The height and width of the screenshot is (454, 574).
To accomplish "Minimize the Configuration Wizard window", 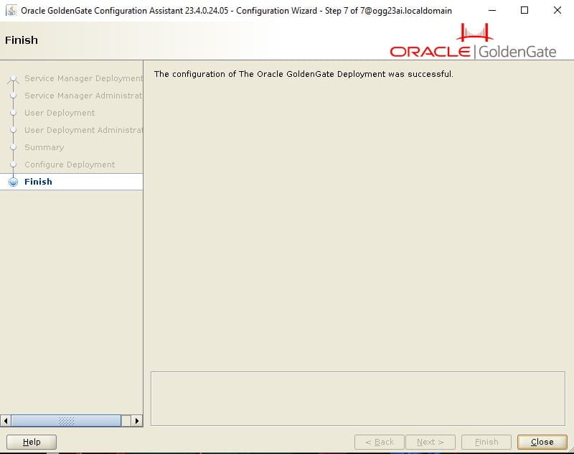I will [x=492, y=10].
